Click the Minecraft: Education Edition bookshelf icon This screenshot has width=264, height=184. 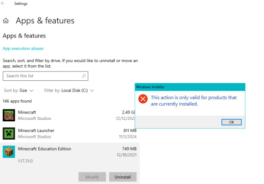(x=9, y=152)
